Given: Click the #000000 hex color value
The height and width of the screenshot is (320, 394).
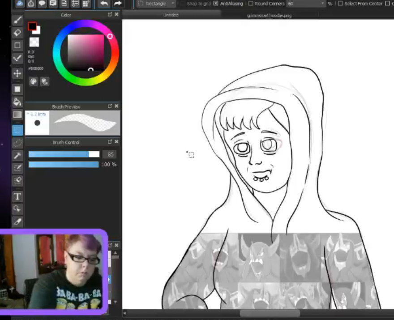Looking at the screenshot, I should point(36,68).
